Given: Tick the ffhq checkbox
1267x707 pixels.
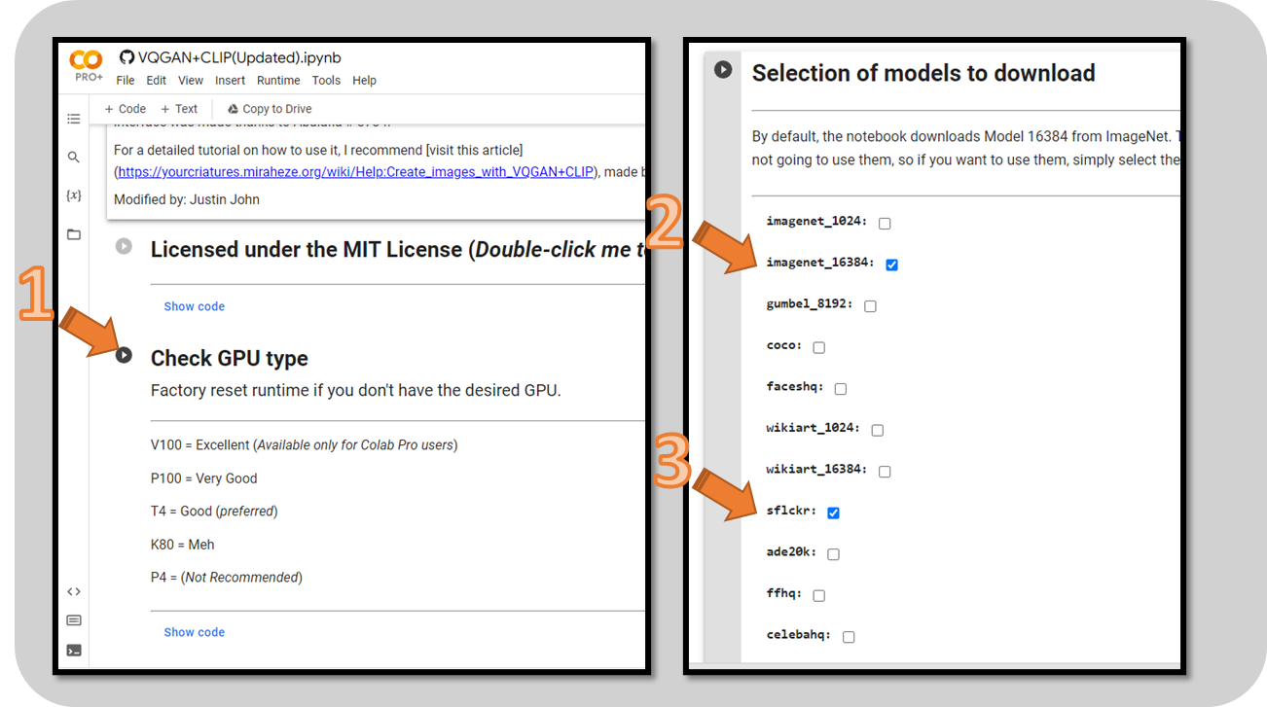Looking at the screenshot, I should click(x=818, y=595).
